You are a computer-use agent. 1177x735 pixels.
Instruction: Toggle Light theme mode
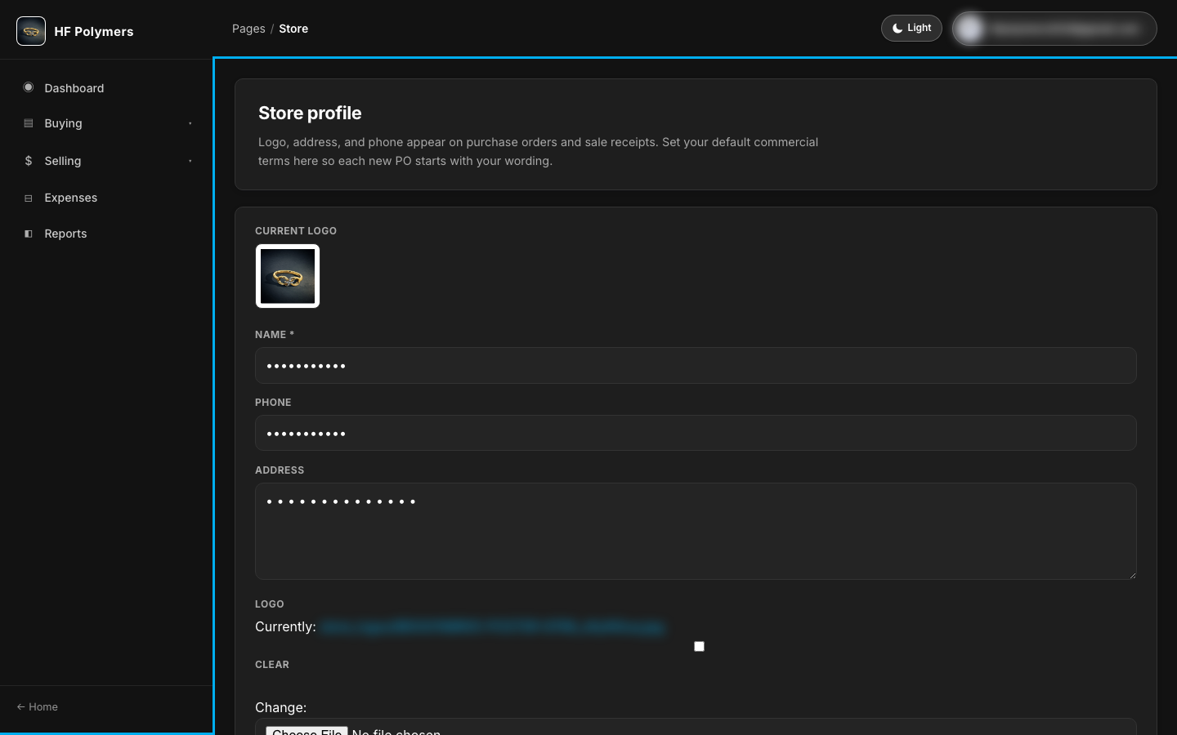(x=911, y=28)
